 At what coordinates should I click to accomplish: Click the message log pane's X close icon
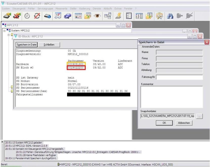tap(2, 142)
